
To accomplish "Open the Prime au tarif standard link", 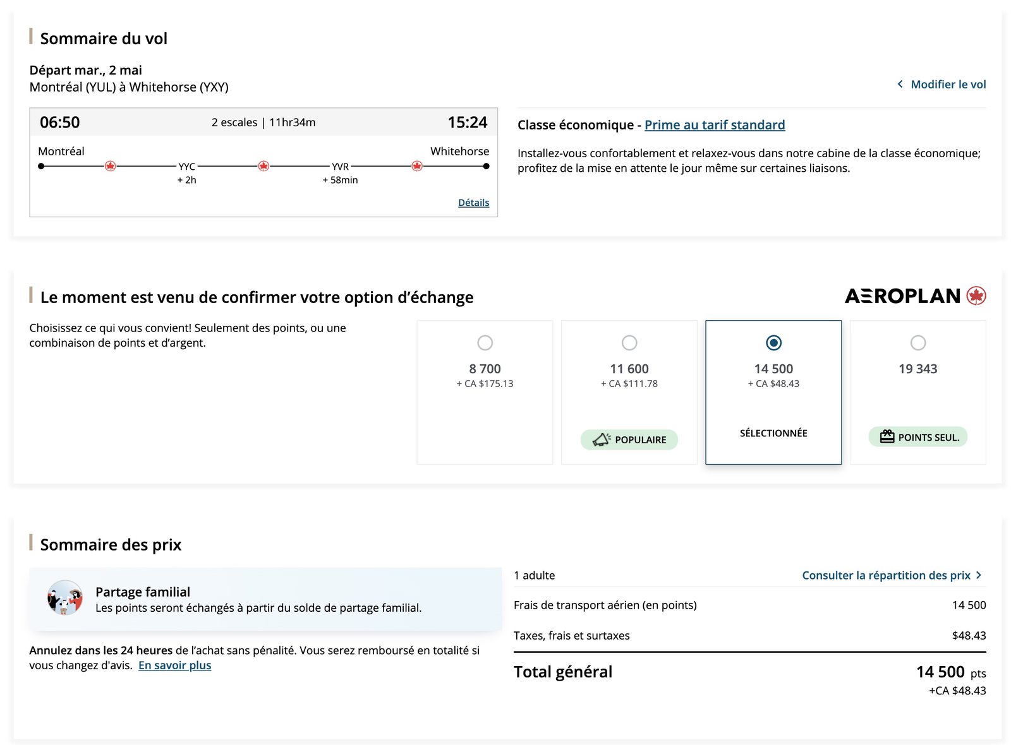I will click(715, 125).
